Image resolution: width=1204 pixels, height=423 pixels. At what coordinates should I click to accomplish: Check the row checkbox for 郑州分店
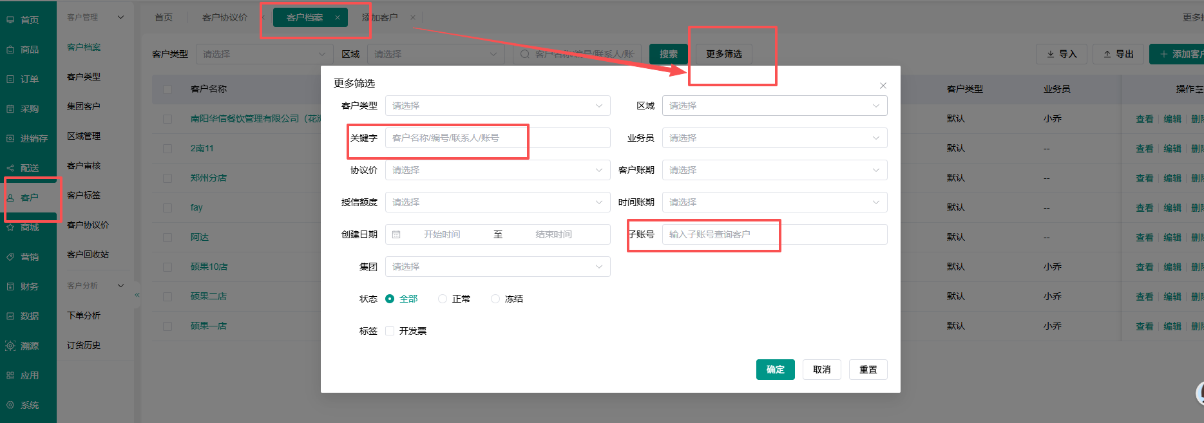pyautogui.click(x=167, y=178)
